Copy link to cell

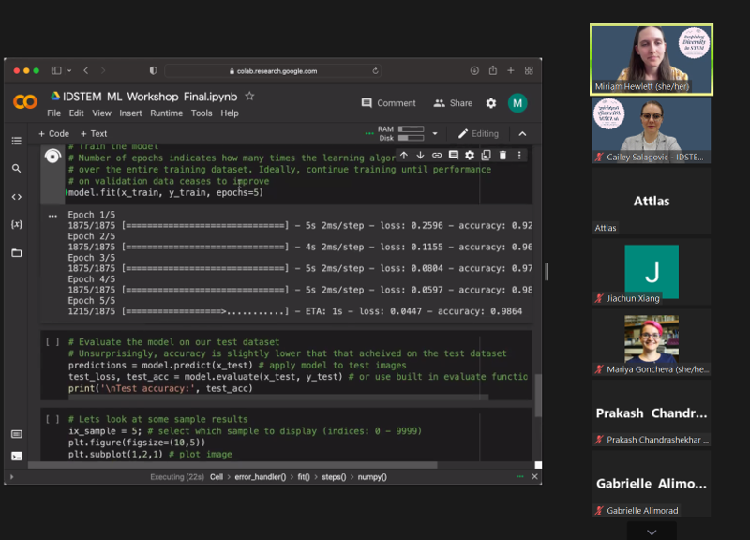437,155
